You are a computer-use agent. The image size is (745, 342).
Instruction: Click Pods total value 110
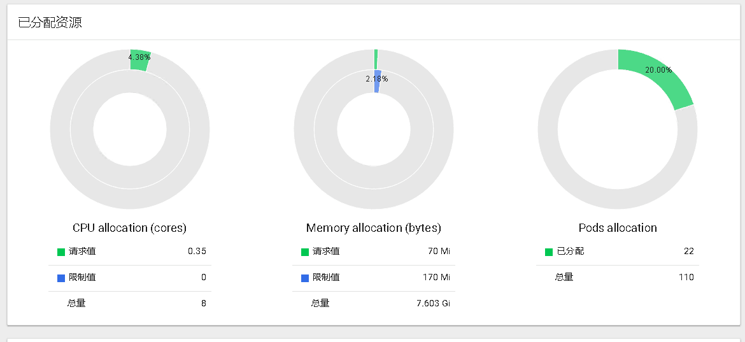686,277
